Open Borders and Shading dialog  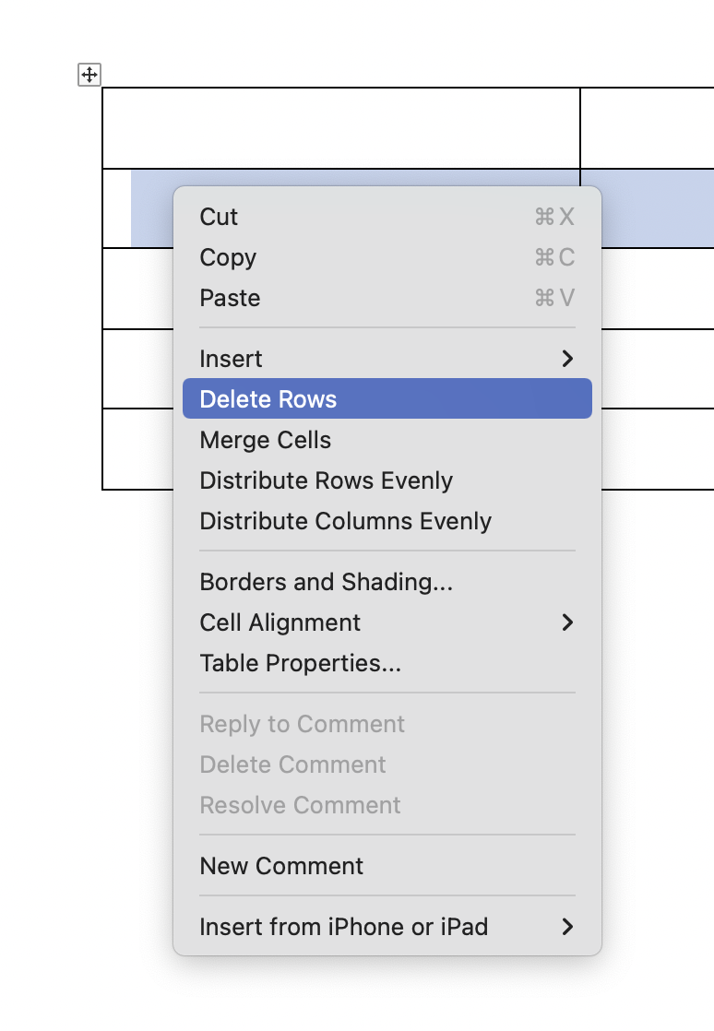[x=326, y=582]
